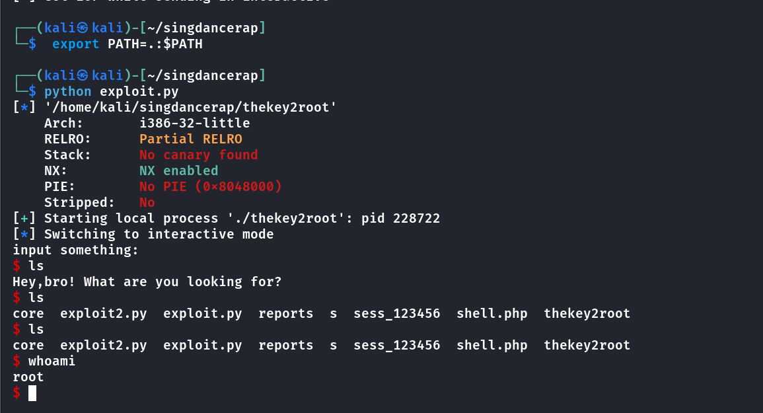Click 'i386-32-little' architecture value
The image size is (763, 413).
coord(195,123)
